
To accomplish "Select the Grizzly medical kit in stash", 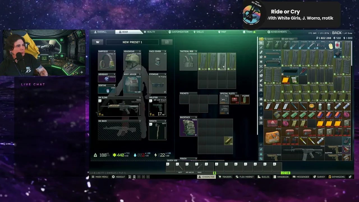I will click(272, 137).
